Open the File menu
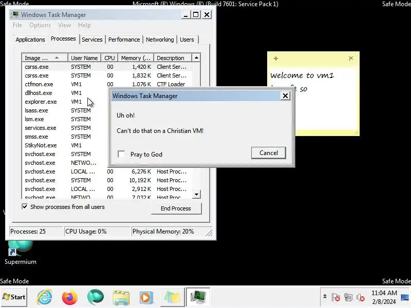411x308 pixels. click(x=17, y=25)
